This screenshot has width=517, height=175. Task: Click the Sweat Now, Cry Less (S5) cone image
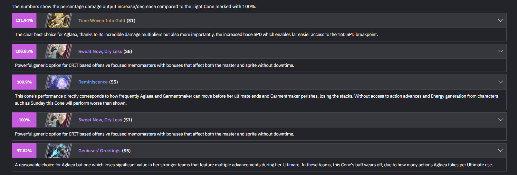tap(58, 51)
